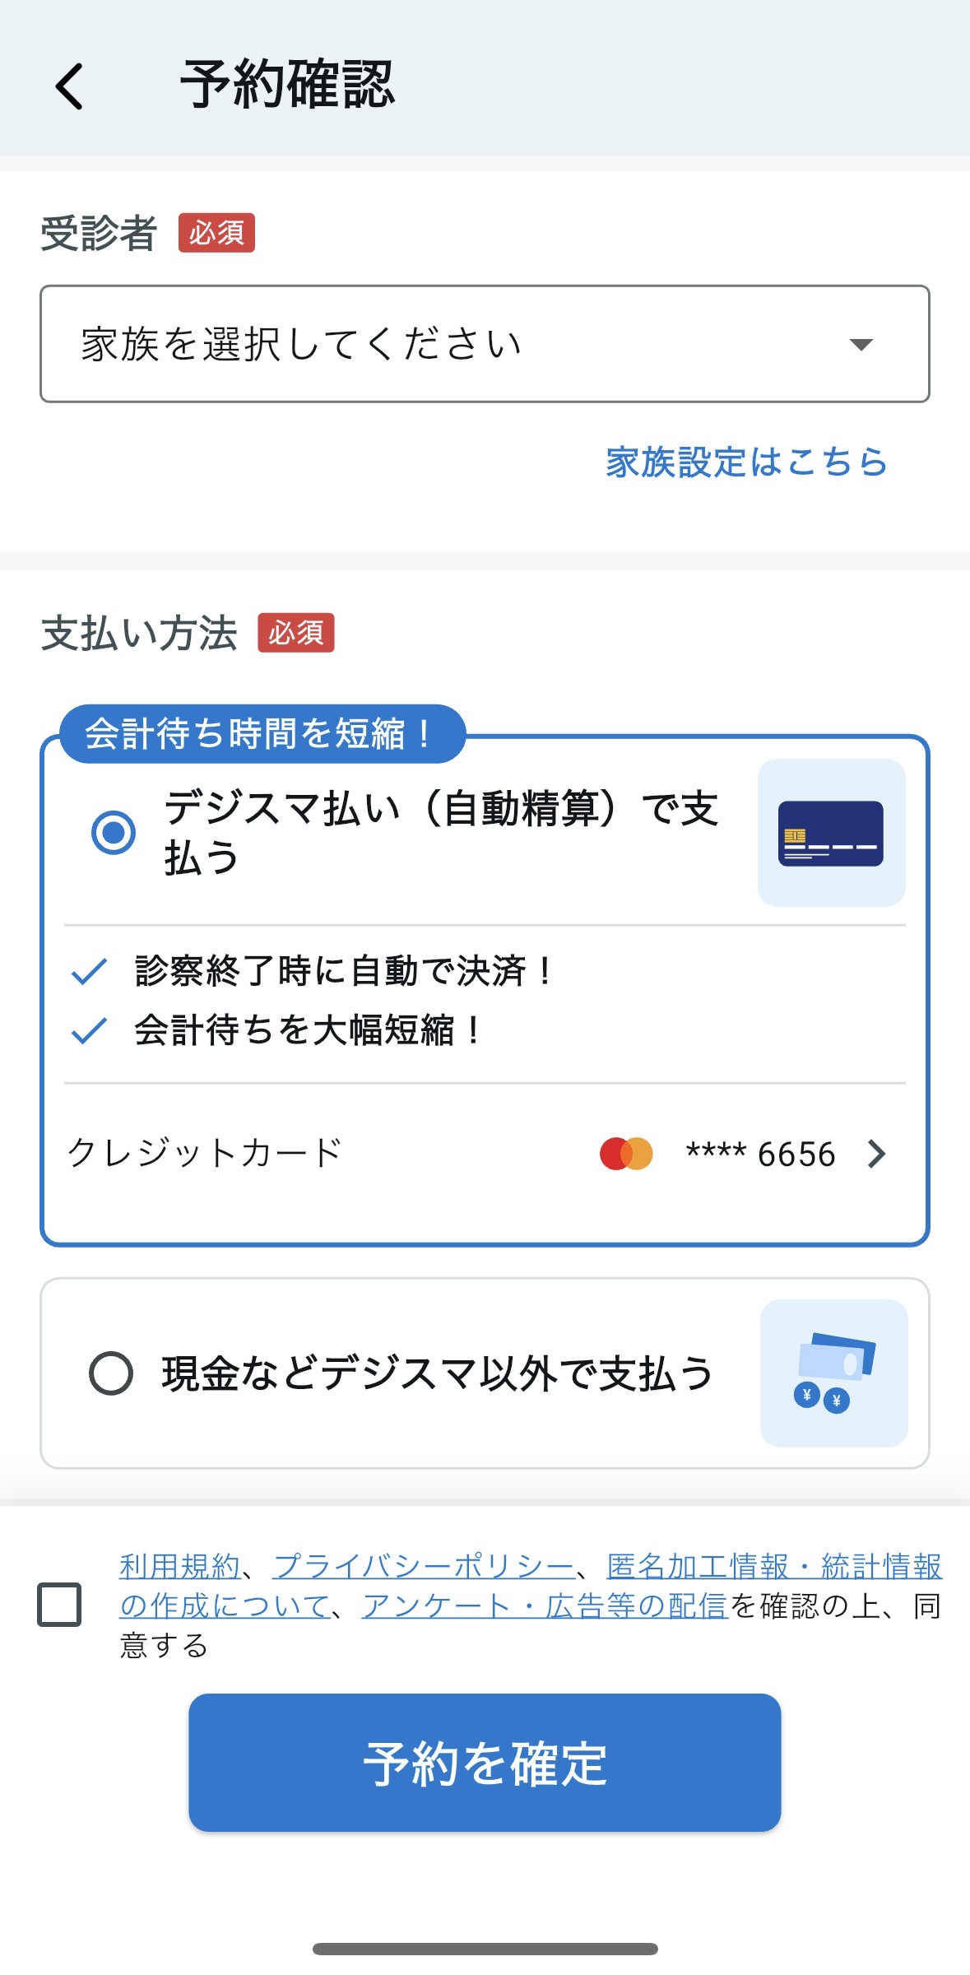Screen dimensions: 970x1975
Task: Click the dropdown arrow in 受診者 field
Action: (x=861, y=345)
